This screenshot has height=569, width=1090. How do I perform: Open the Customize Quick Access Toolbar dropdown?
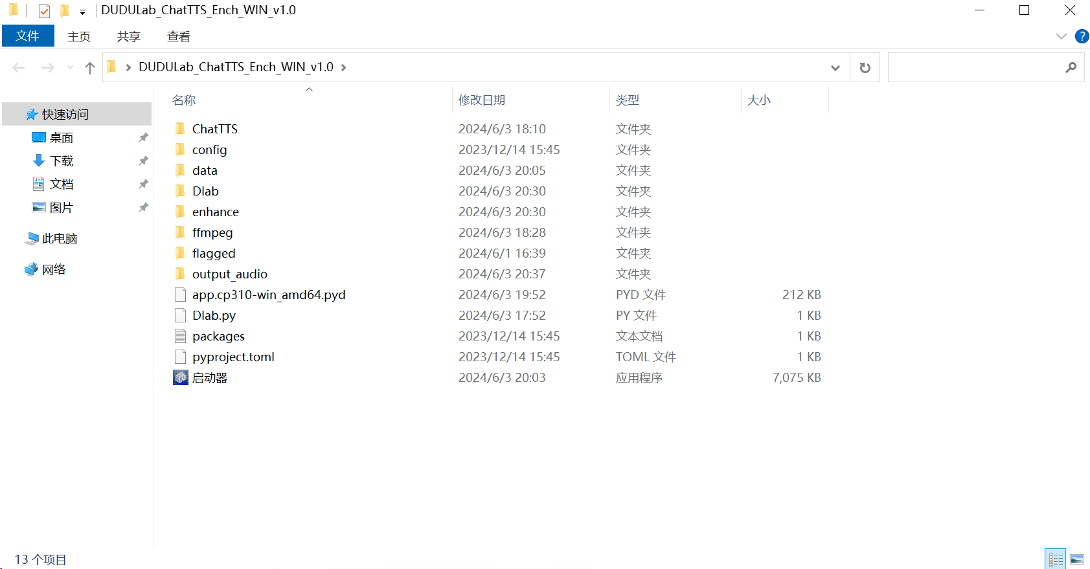click(82, 12)
